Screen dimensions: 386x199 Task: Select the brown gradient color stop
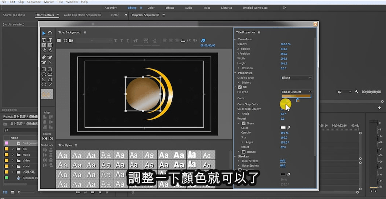click(298, 100)
